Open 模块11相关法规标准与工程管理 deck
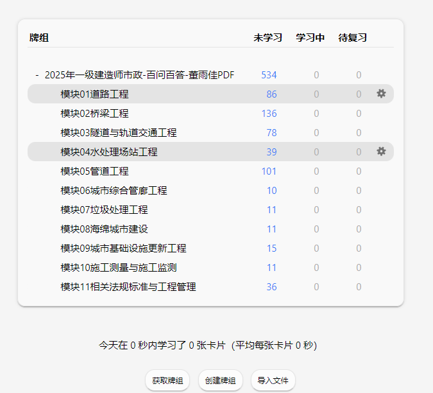 point(128,287)
